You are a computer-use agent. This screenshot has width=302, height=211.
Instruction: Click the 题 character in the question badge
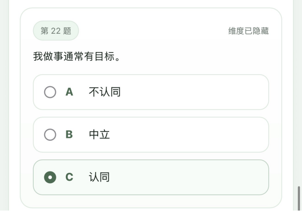pos(67,31)
